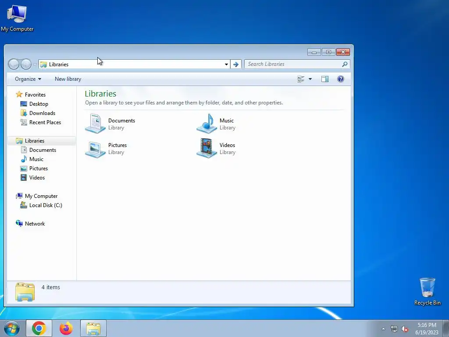Click the Show desktop strip at taskbar end
The width and height of the screenshot is (449, 337).
446,328
